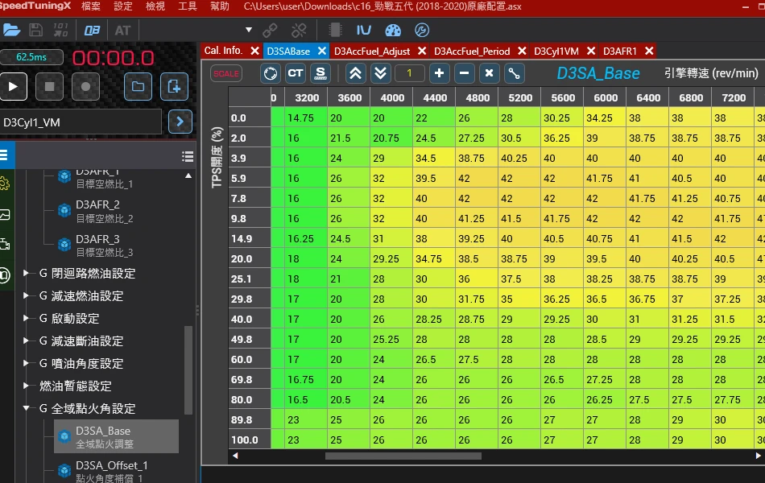Toggle the hamburger panel button in sidebar

tap(4, 155)
